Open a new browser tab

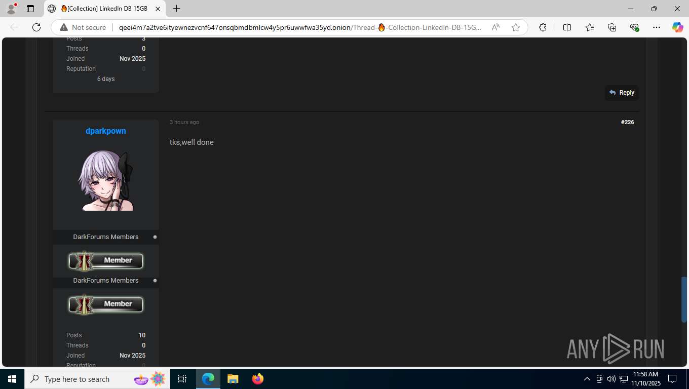(x=176, y=9)
